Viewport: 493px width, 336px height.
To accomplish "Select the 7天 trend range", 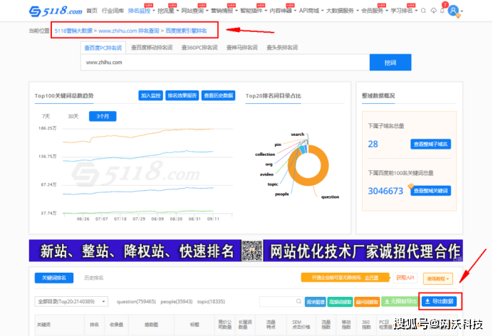I will coord(46,117).
